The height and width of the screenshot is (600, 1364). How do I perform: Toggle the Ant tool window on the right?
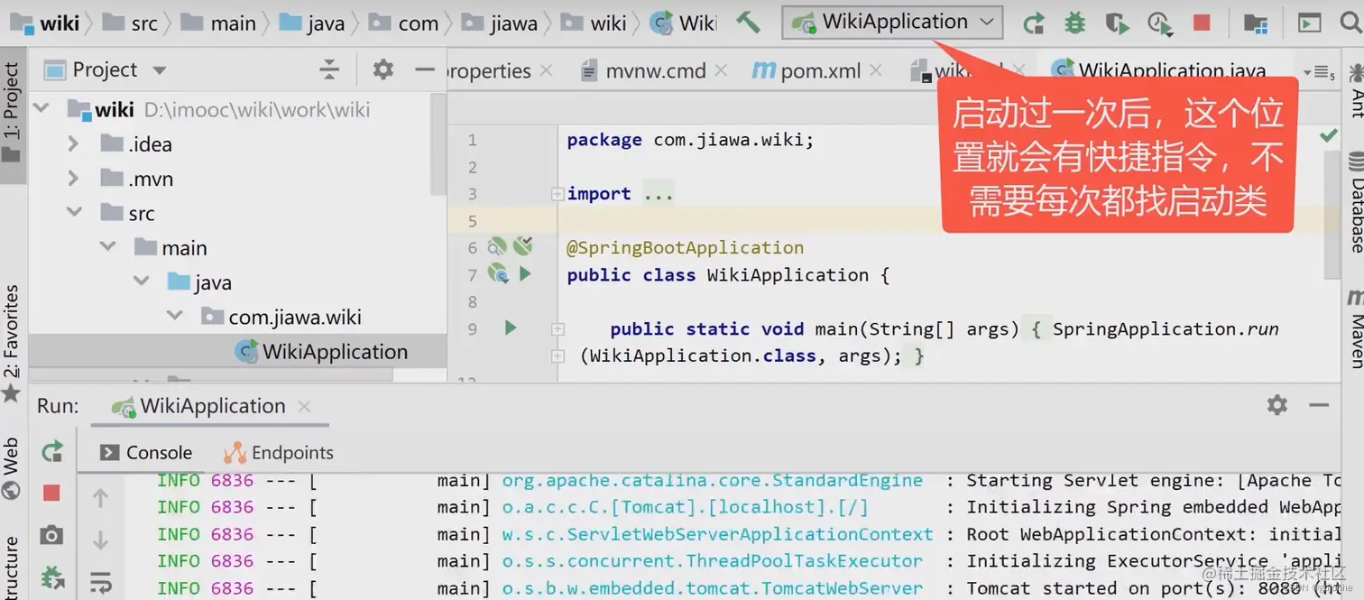pos(1356,90)
